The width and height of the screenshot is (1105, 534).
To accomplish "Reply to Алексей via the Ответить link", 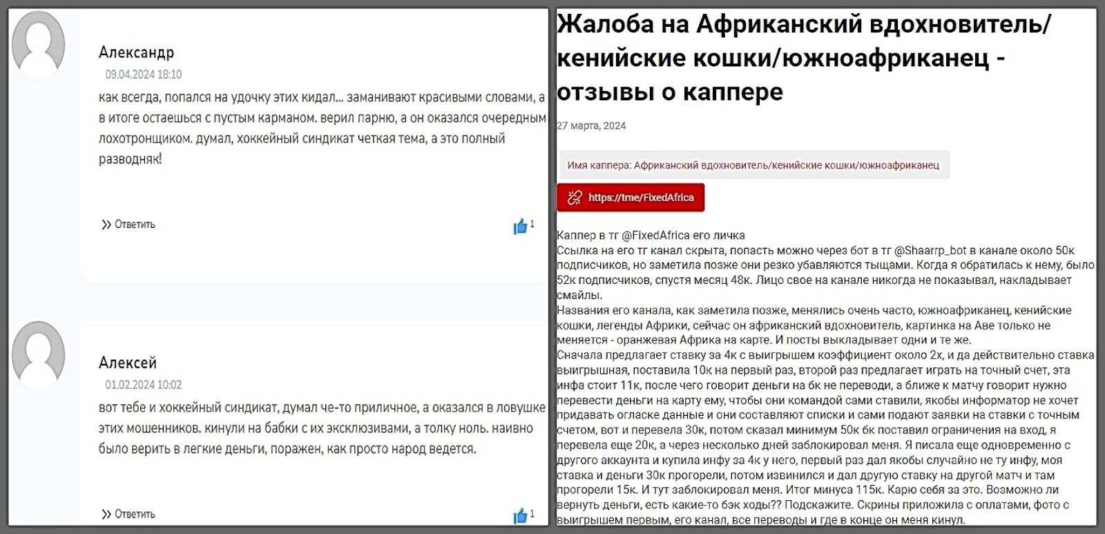I will (x=135, y=514).
